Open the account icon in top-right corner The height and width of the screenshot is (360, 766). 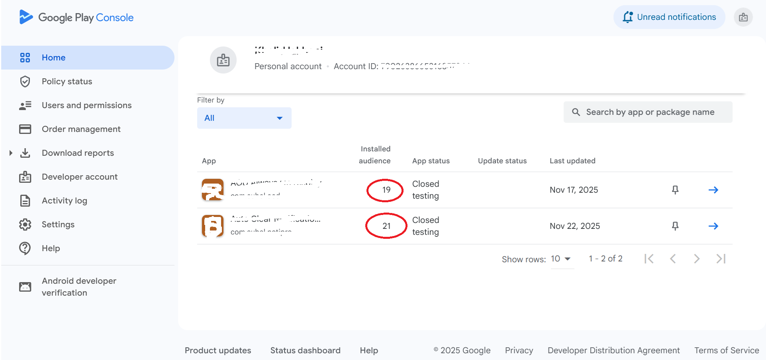click(x=743, y=17)
